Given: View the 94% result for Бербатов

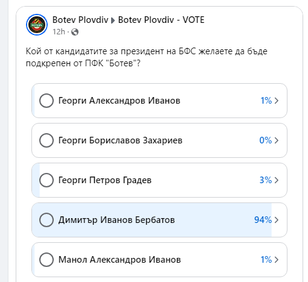Looking at the screenshot, I should [263, 220].
